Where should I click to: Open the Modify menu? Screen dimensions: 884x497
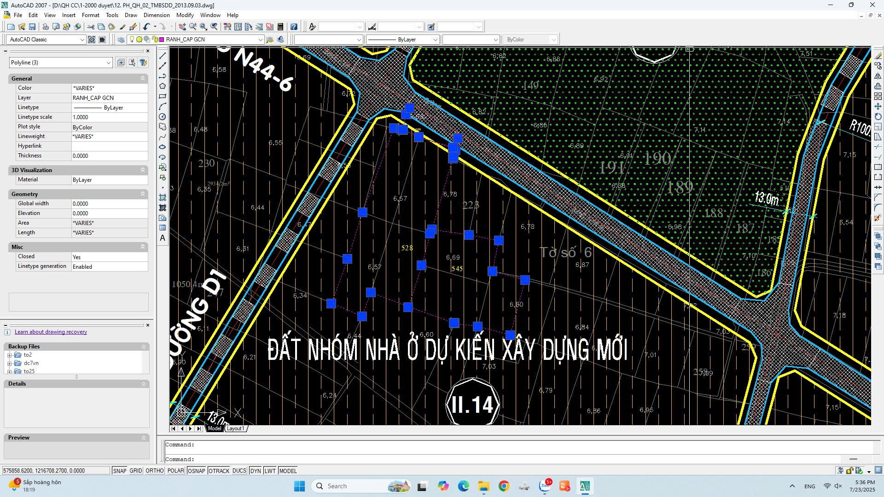click(185, 15)
